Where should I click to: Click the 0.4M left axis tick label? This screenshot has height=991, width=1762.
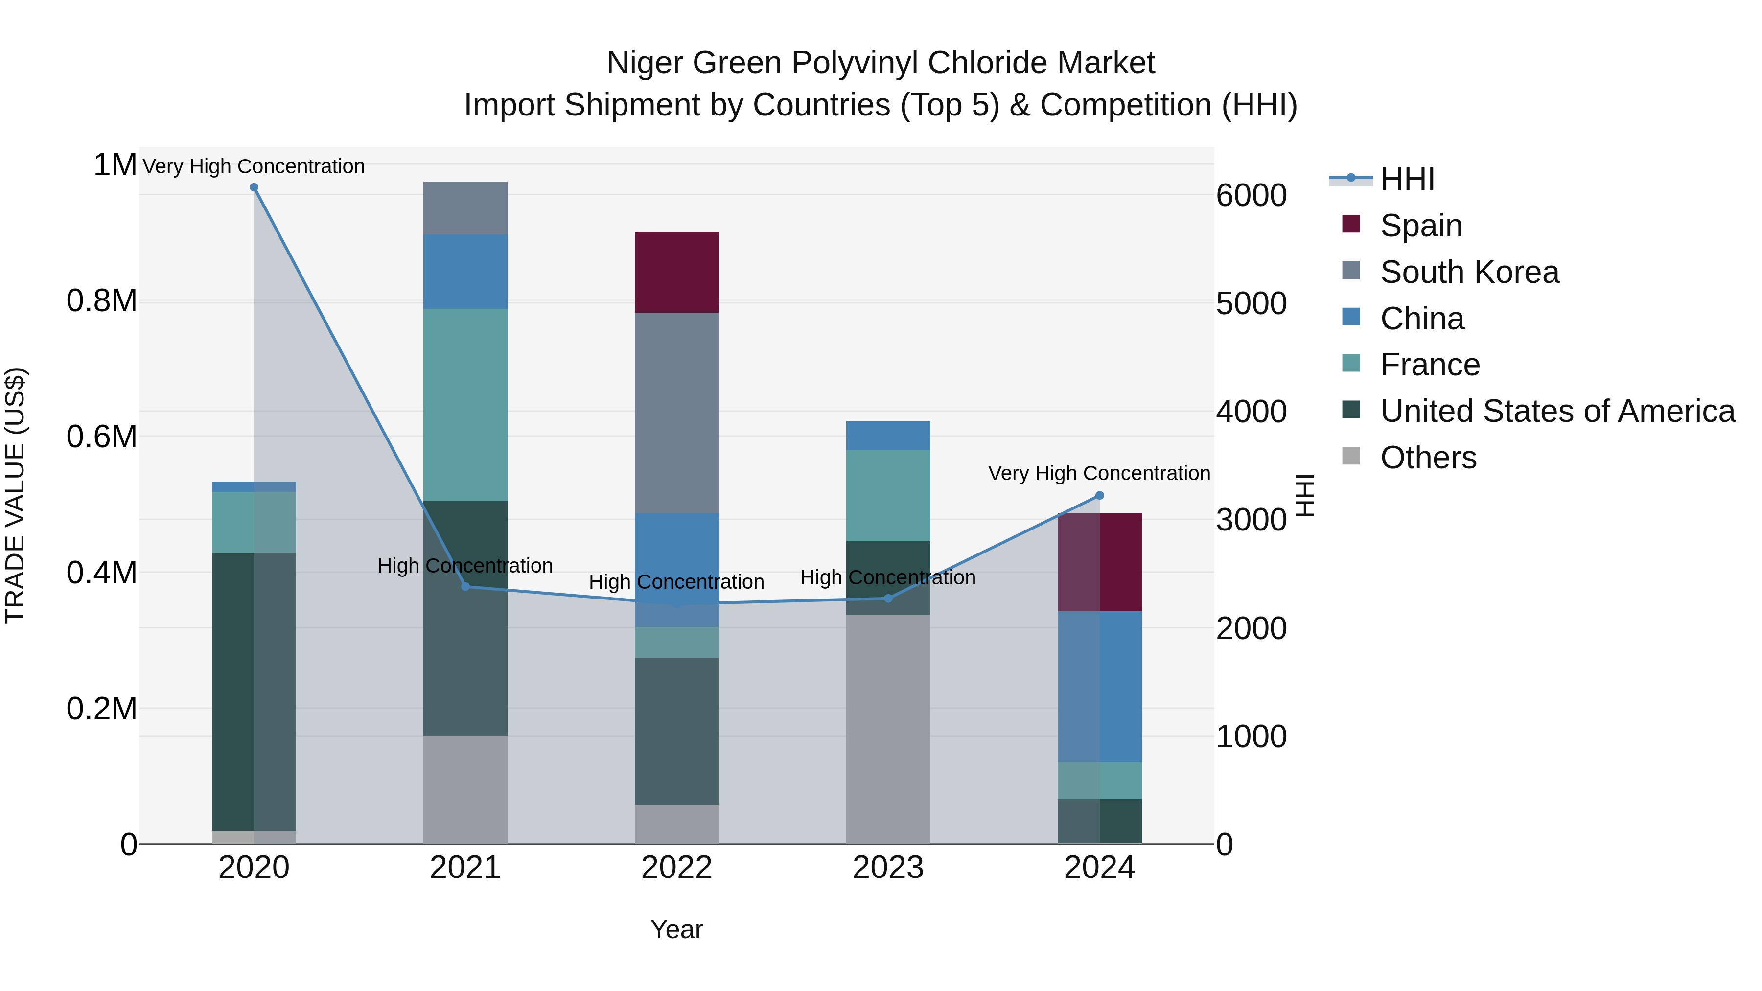tap(102, 573)
